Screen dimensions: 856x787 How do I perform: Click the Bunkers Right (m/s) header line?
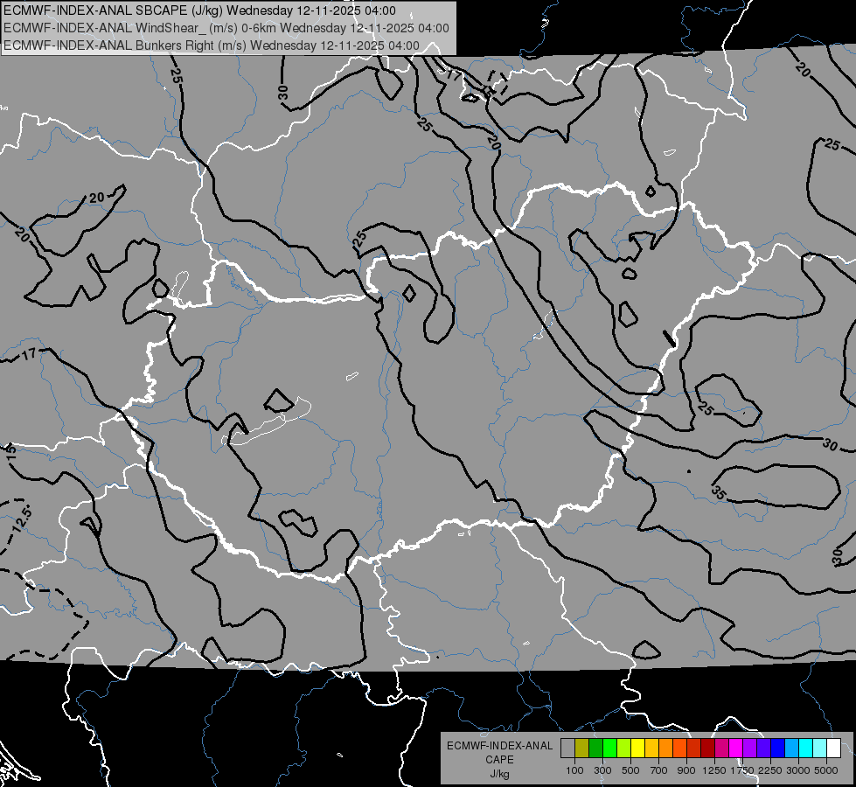coord(212,45)
